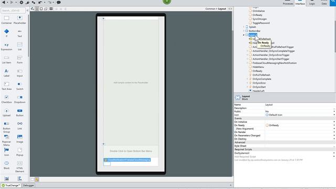Choose the List widget
Image resolution: width=336 pixels, height=189 pixels.
[20, 47]
